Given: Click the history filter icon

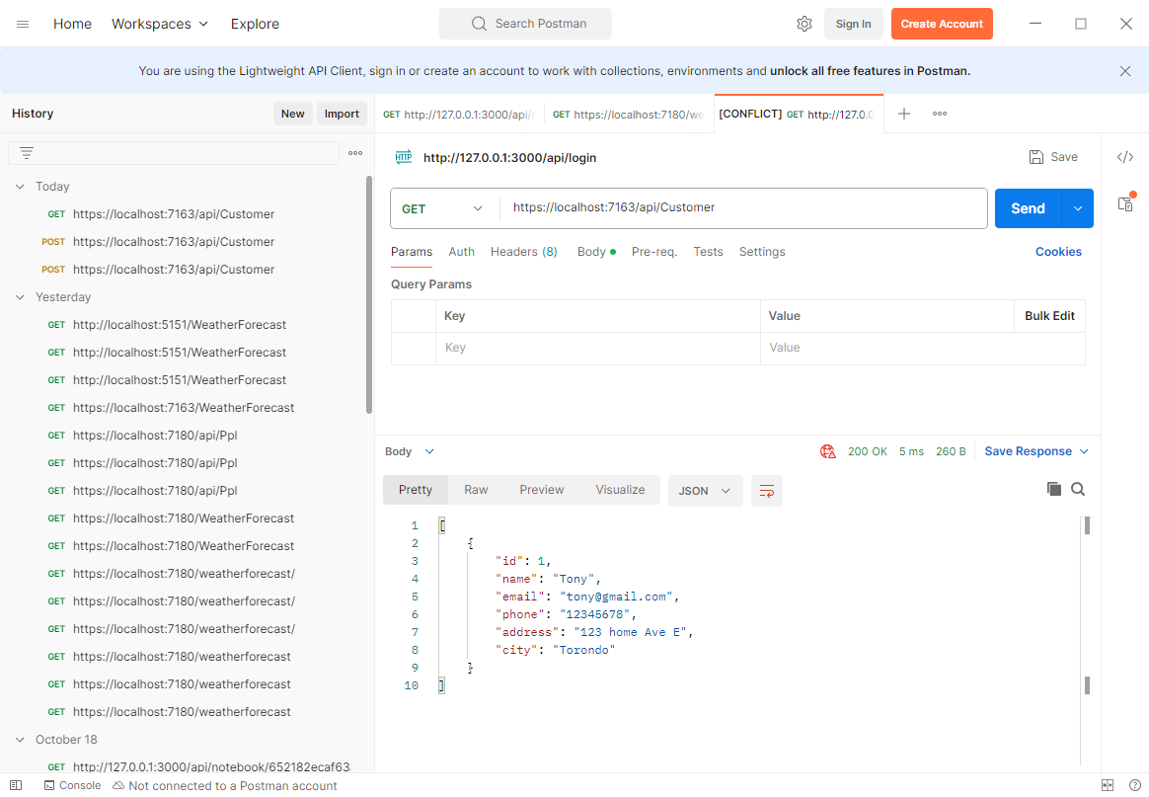Looking at the screenshot, I should [x=27, y=153].
